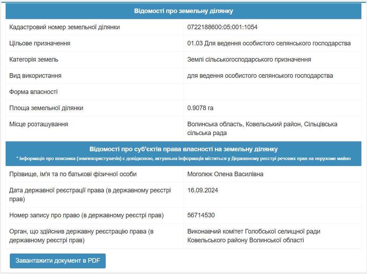Click the 'Відомості про суб'єктів права власності' header
Image resolution: width=367 pixels, height=274 pixels.
[x=183, y=149]
